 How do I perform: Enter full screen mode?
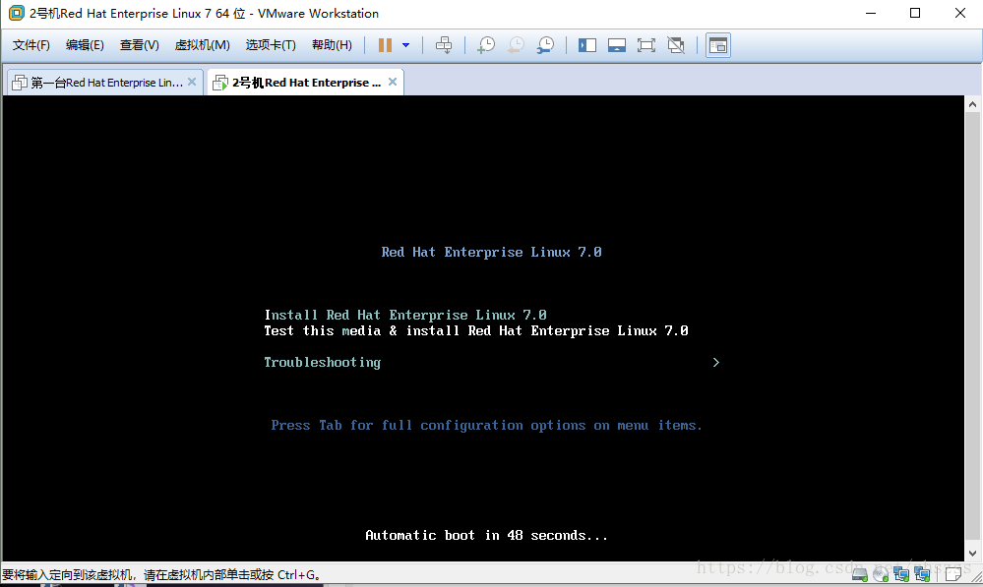[646, 45]
